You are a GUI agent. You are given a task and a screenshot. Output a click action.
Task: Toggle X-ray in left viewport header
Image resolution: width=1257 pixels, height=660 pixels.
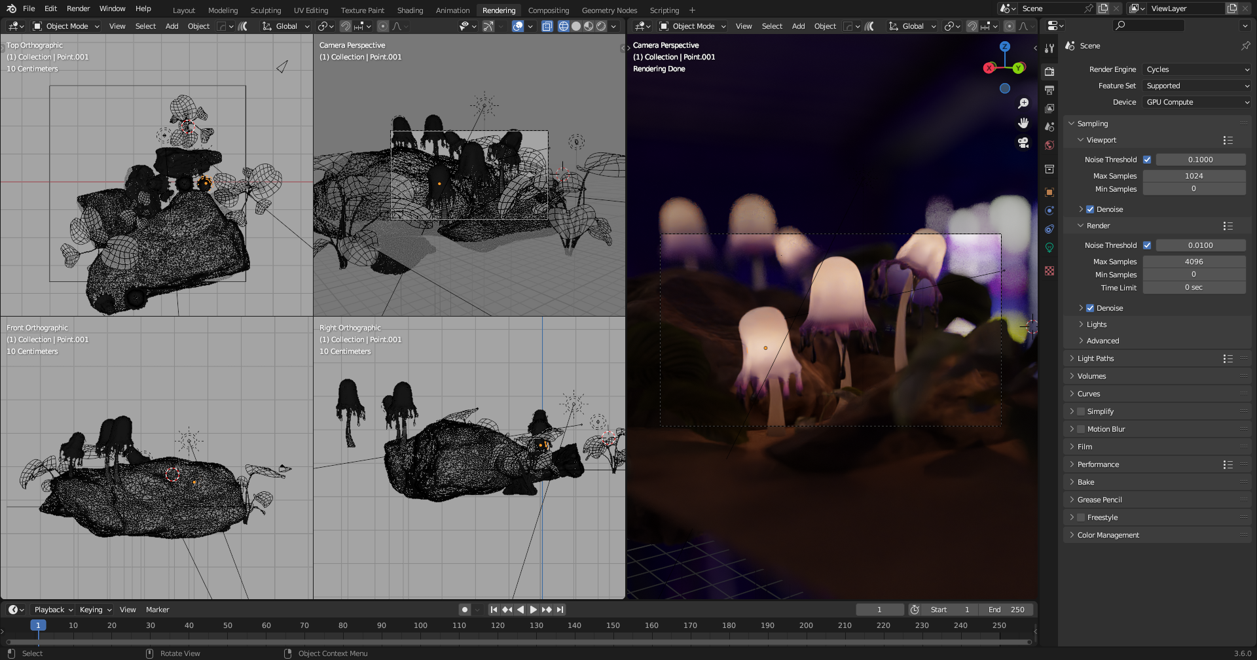pyautogui.click(x=547, y=26)
